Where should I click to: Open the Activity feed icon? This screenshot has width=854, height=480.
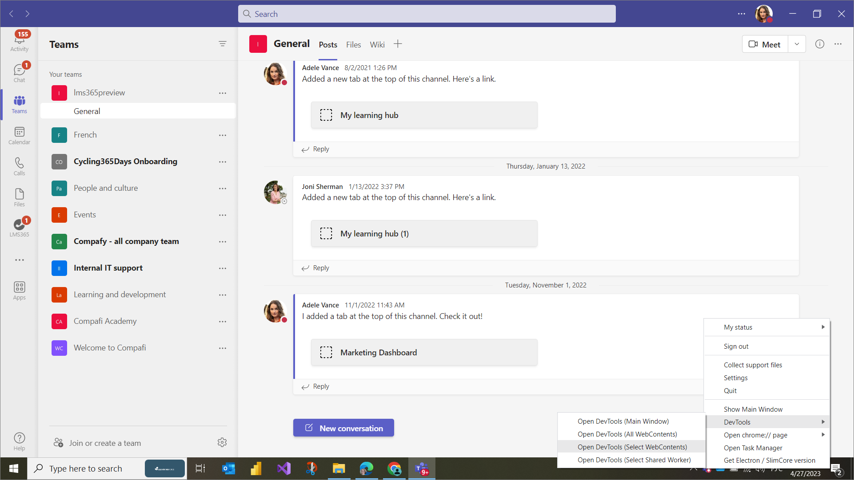point(19,41)
